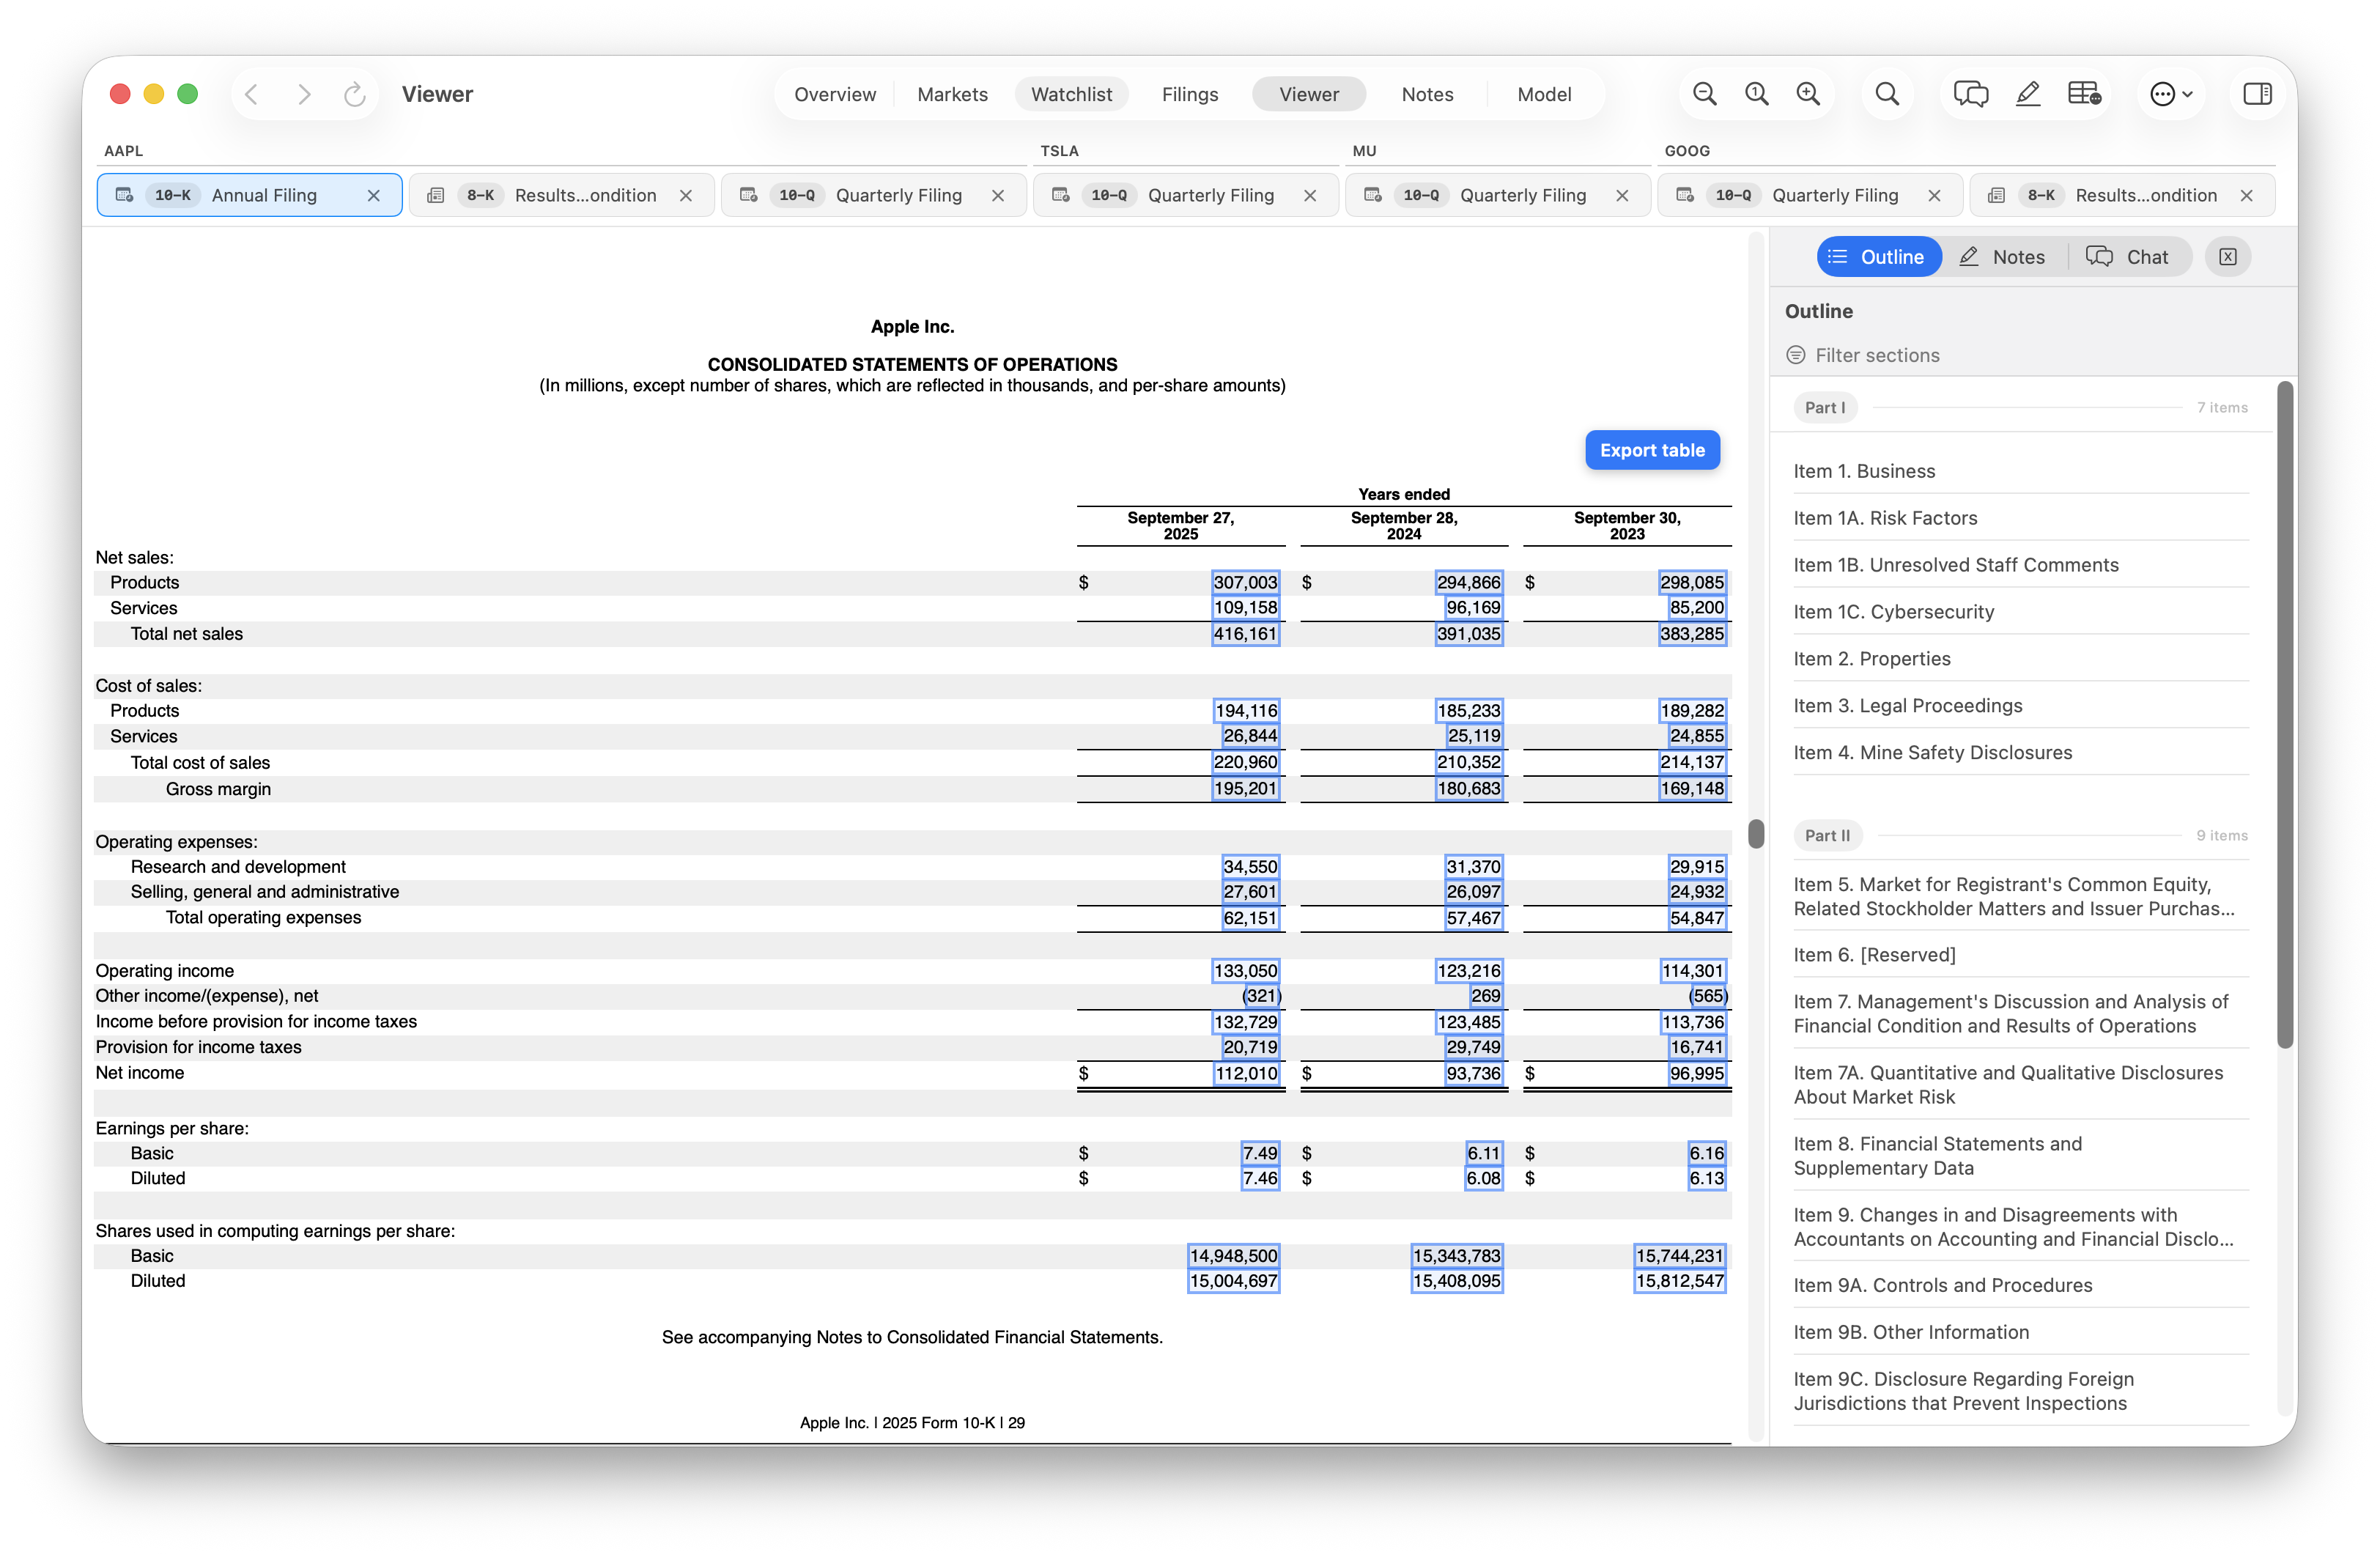
Task: Show the Notes panel in sidebar
Action: pos(2003,257)
